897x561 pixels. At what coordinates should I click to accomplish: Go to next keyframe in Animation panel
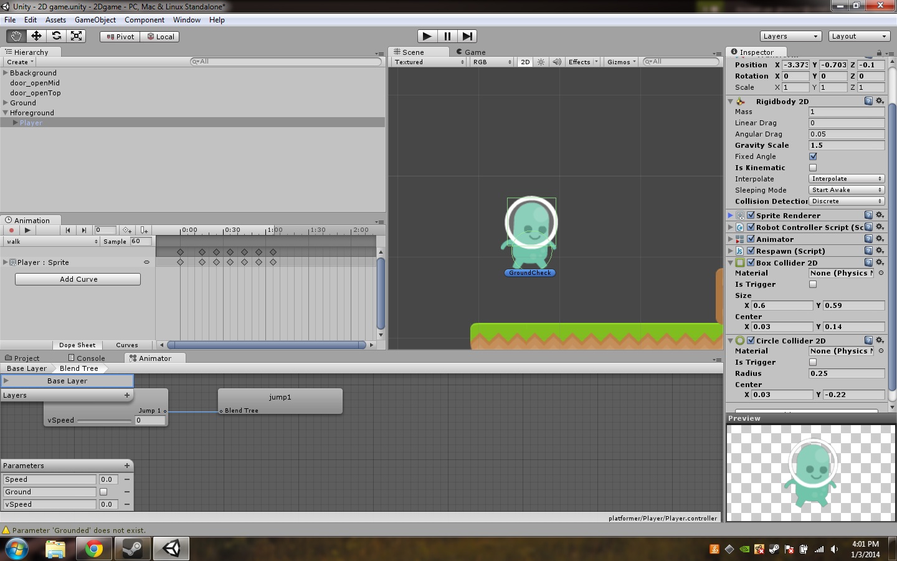(x=84, y=230)
